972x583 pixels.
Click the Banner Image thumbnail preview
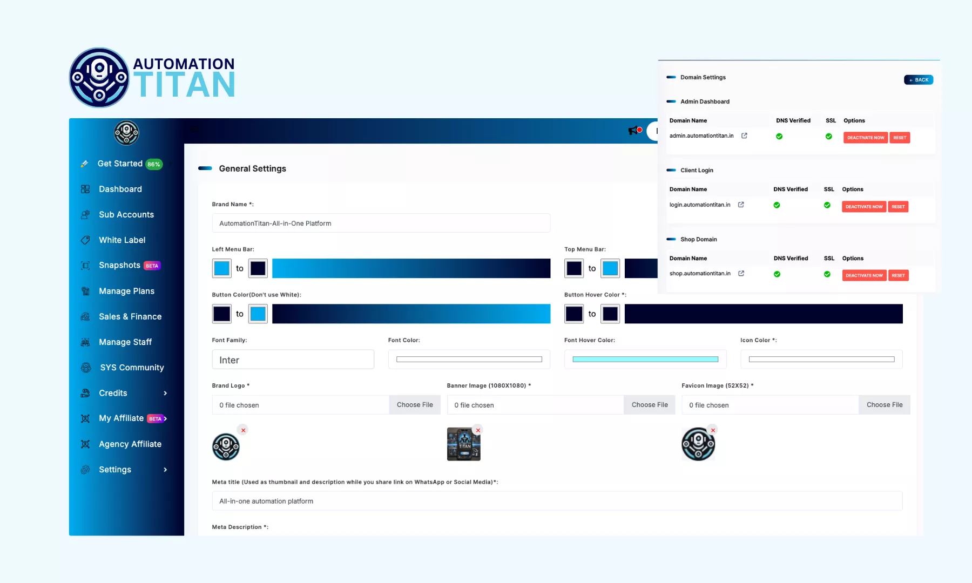pyautogui.click(x=464, y=444)
